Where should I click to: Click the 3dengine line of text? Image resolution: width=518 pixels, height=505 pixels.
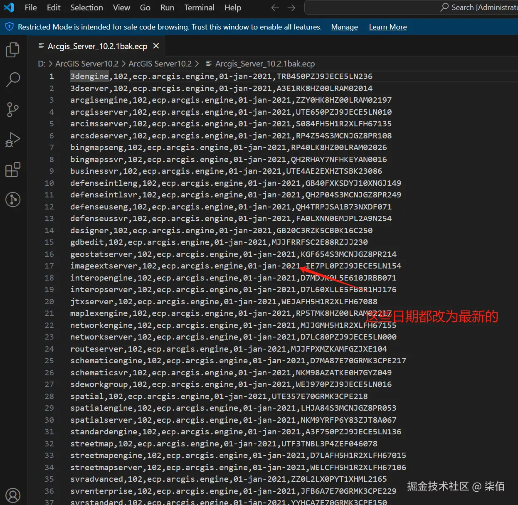[221, 76]
